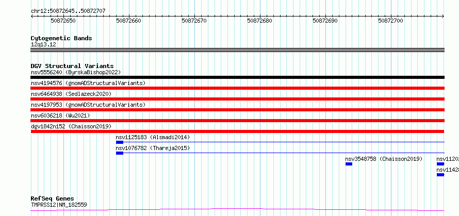Click the nsv6036218 (Wu2021) label

pos(60,115)
